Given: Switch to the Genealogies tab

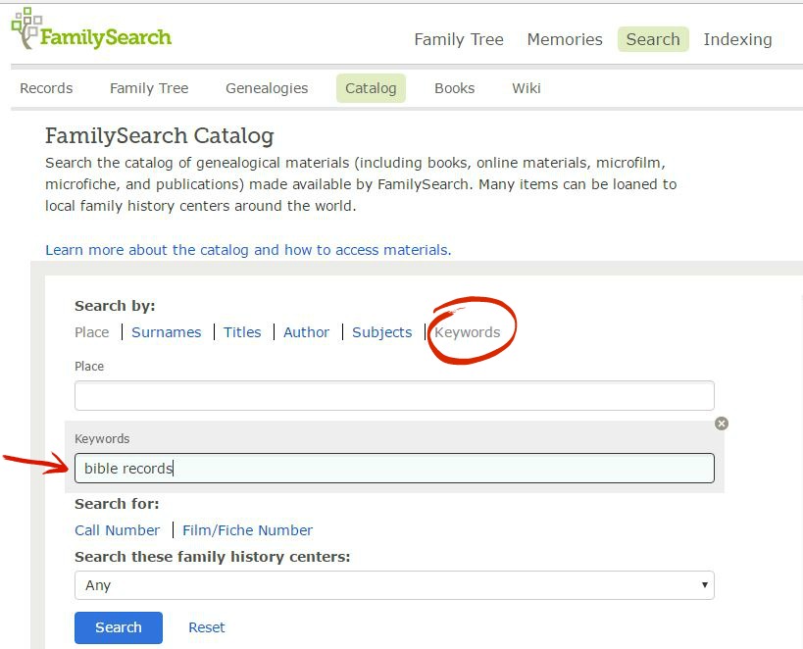Looking at the screenshot, I should [x=267, y=88].
